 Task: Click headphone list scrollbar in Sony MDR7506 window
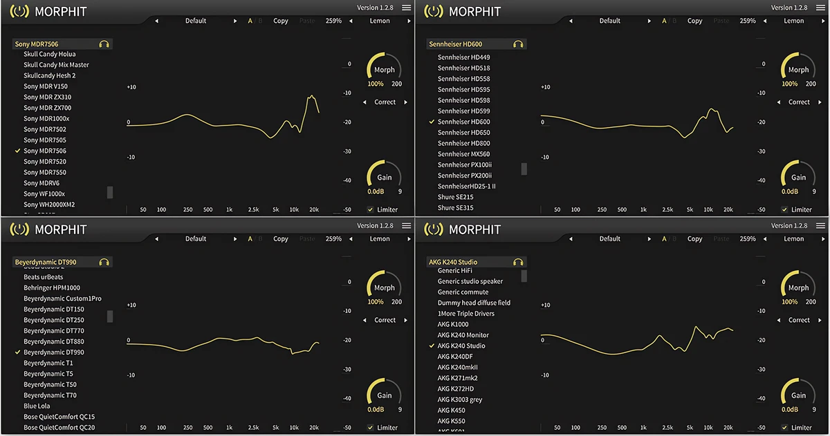point(110,192)
